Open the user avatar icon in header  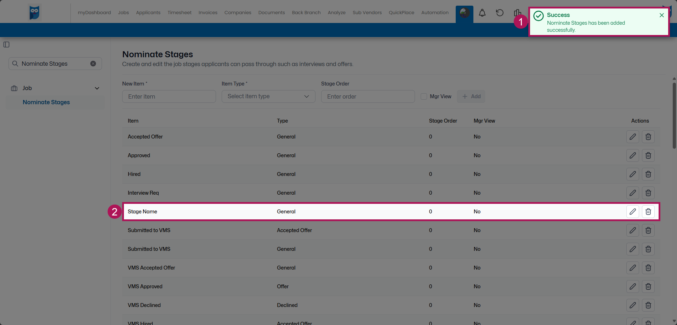click(465, 13)
